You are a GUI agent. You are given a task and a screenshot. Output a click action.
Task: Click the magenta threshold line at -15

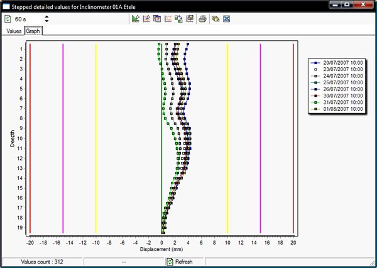click(x=63, y=138)
